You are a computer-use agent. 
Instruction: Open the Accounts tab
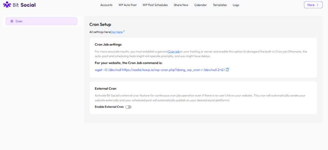106,5
